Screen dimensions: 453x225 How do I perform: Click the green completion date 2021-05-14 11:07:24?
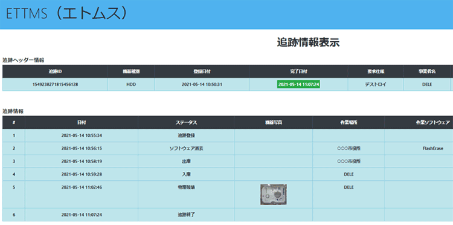298,85
